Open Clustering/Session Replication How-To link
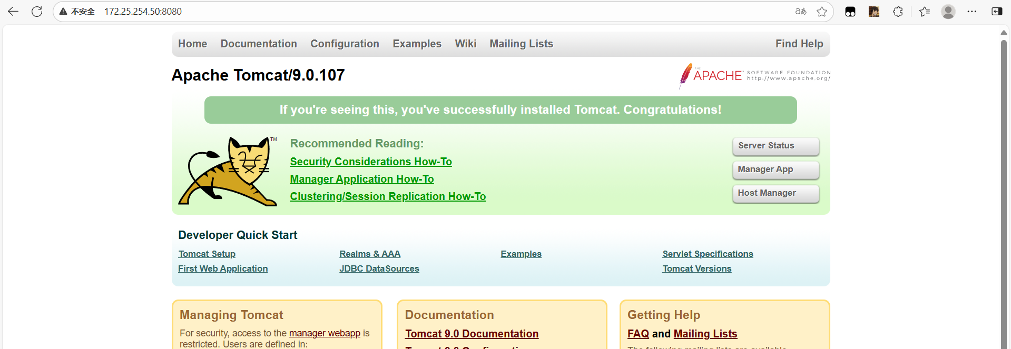Viewport: 1011px width, 349px height. tap(388, 196)
